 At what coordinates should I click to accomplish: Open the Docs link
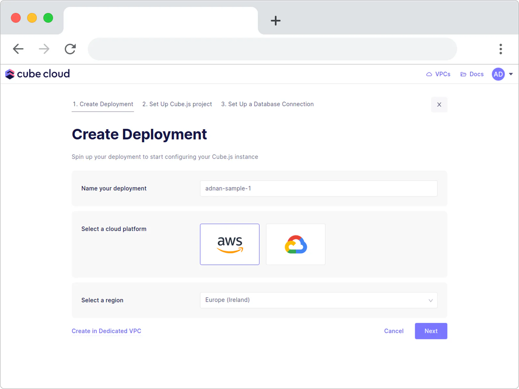click(x=472, y=74)
